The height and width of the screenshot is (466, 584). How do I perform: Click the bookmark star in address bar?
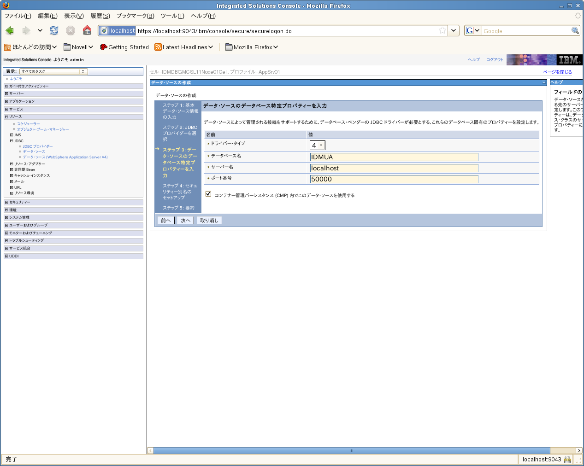coord(442,31)
